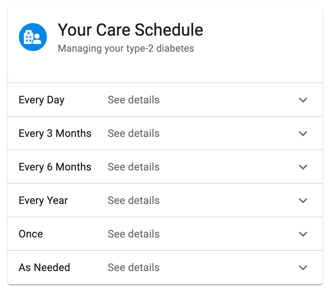This screenshot has height=292, width=331.
Task: Select the Every Year row label
Action: coord(43,200)
